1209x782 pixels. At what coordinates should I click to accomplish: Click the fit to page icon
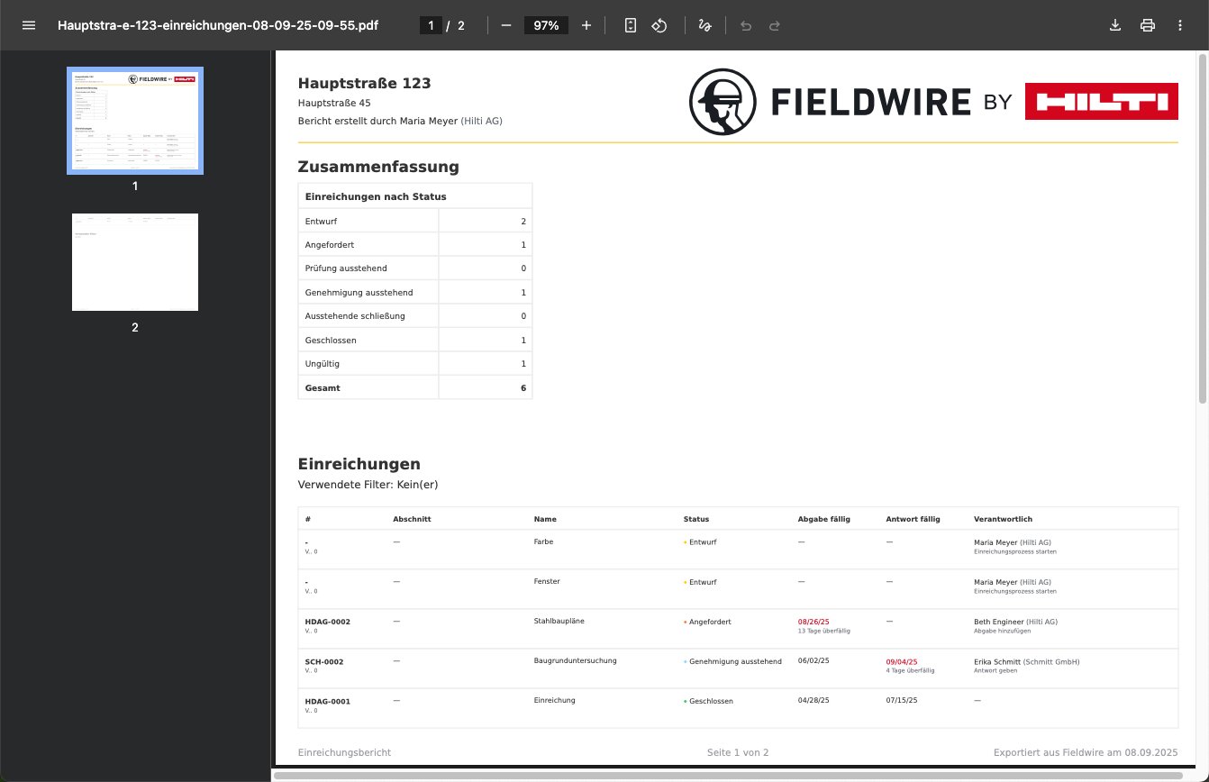pyautogui.click(x=631, y=25)
